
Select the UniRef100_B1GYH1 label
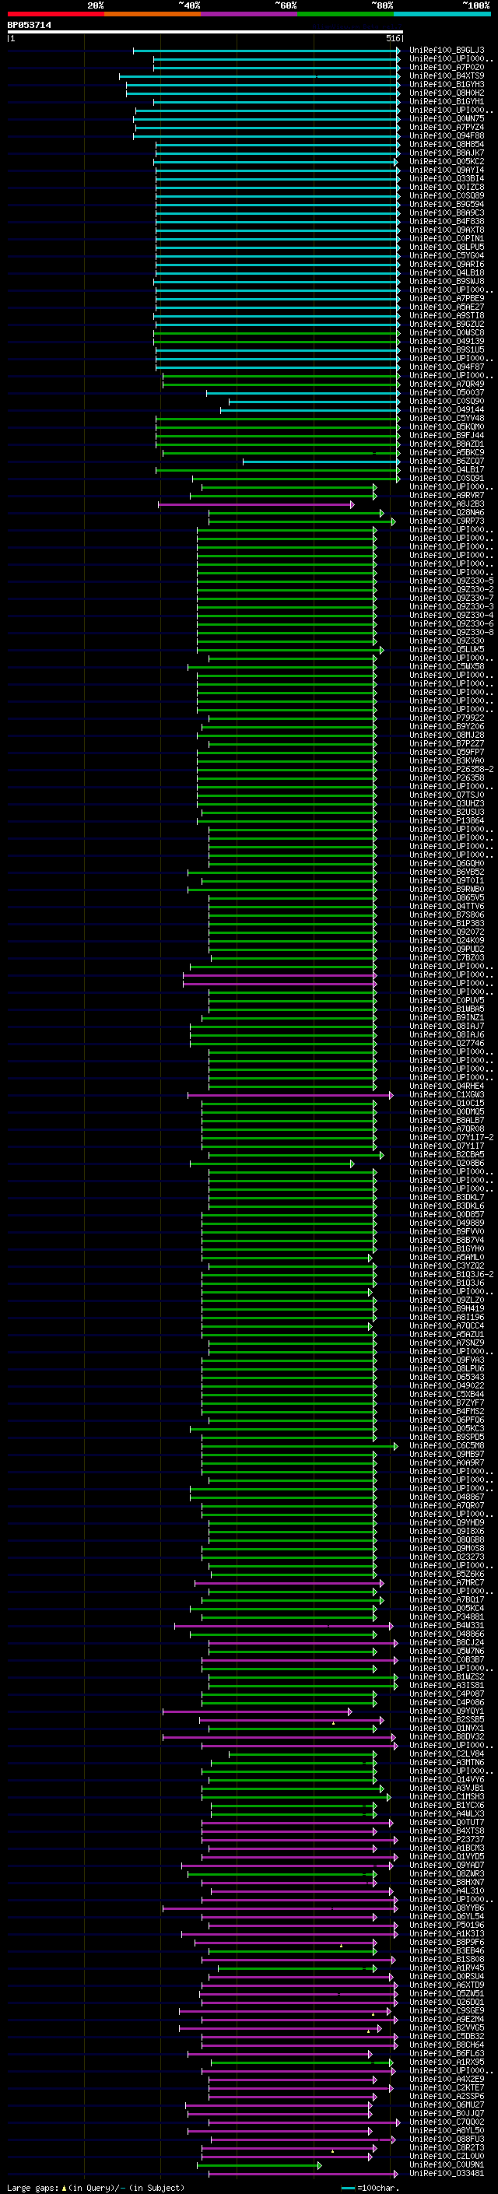tap(446, 101)
